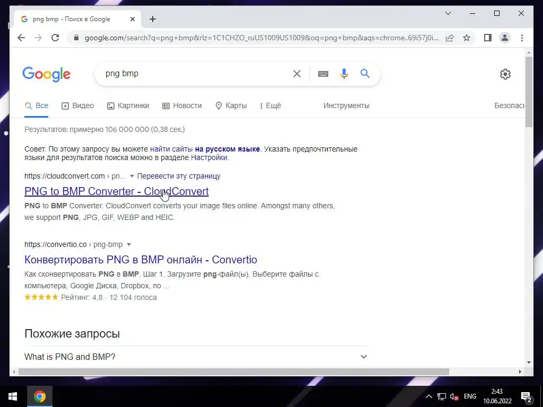Open the taskbar clock and date
543x407 pixels.
(x=497, y=396)
